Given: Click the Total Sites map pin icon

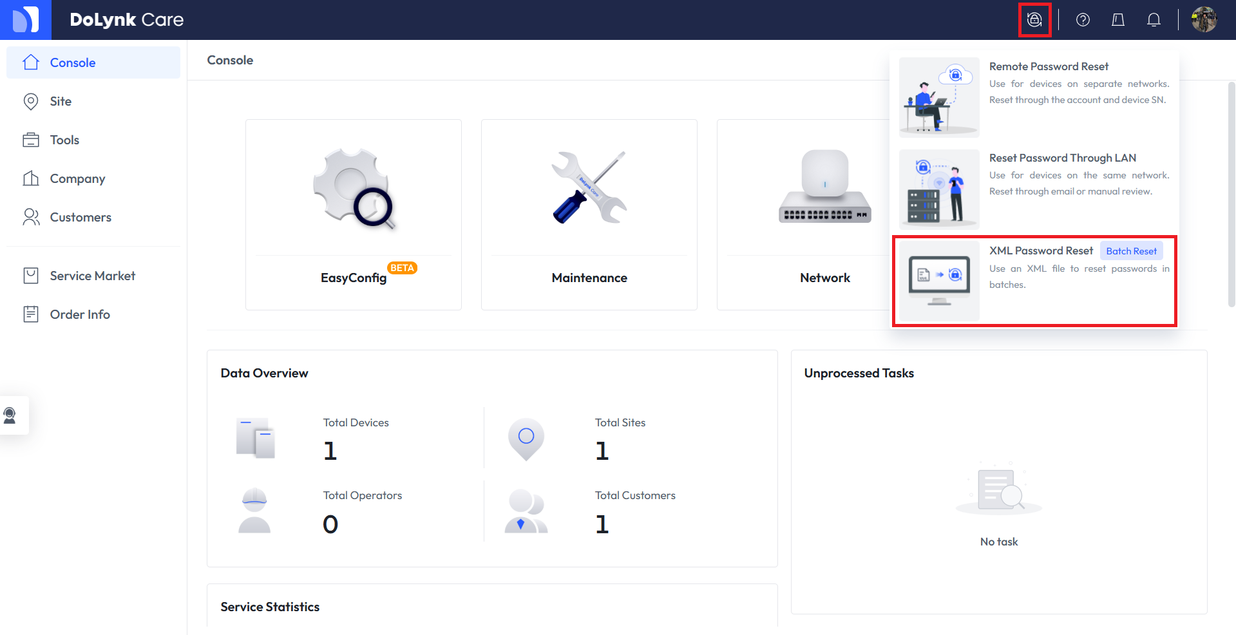Looking at the screenshot, I should click(526, 439).
